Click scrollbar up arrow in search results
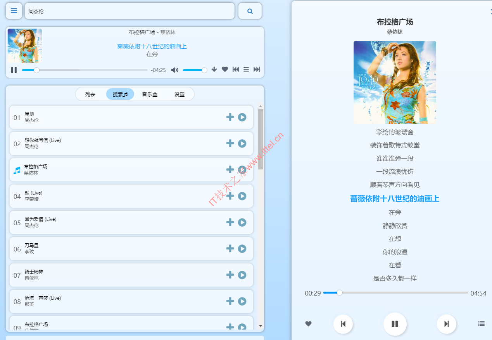Screen dimensions: 492x340 pyautogui.click(x=261, y=106)
